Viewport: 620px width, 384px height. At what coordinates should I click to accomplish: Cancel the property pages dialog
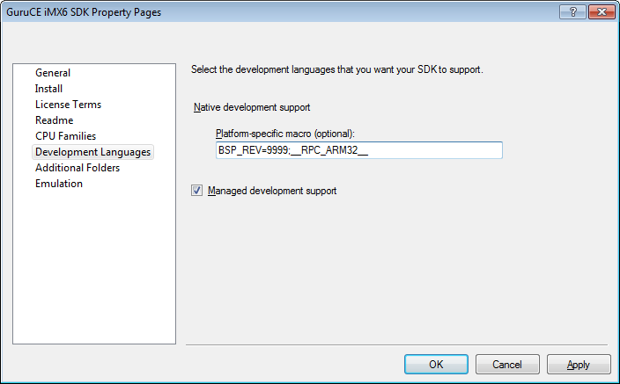tap(507, 365)
